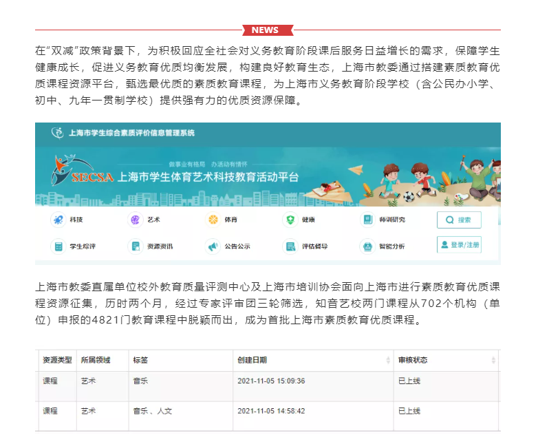Click the 智能分析 robot icon
Screen dimensions: 538x444
(368, 246)
